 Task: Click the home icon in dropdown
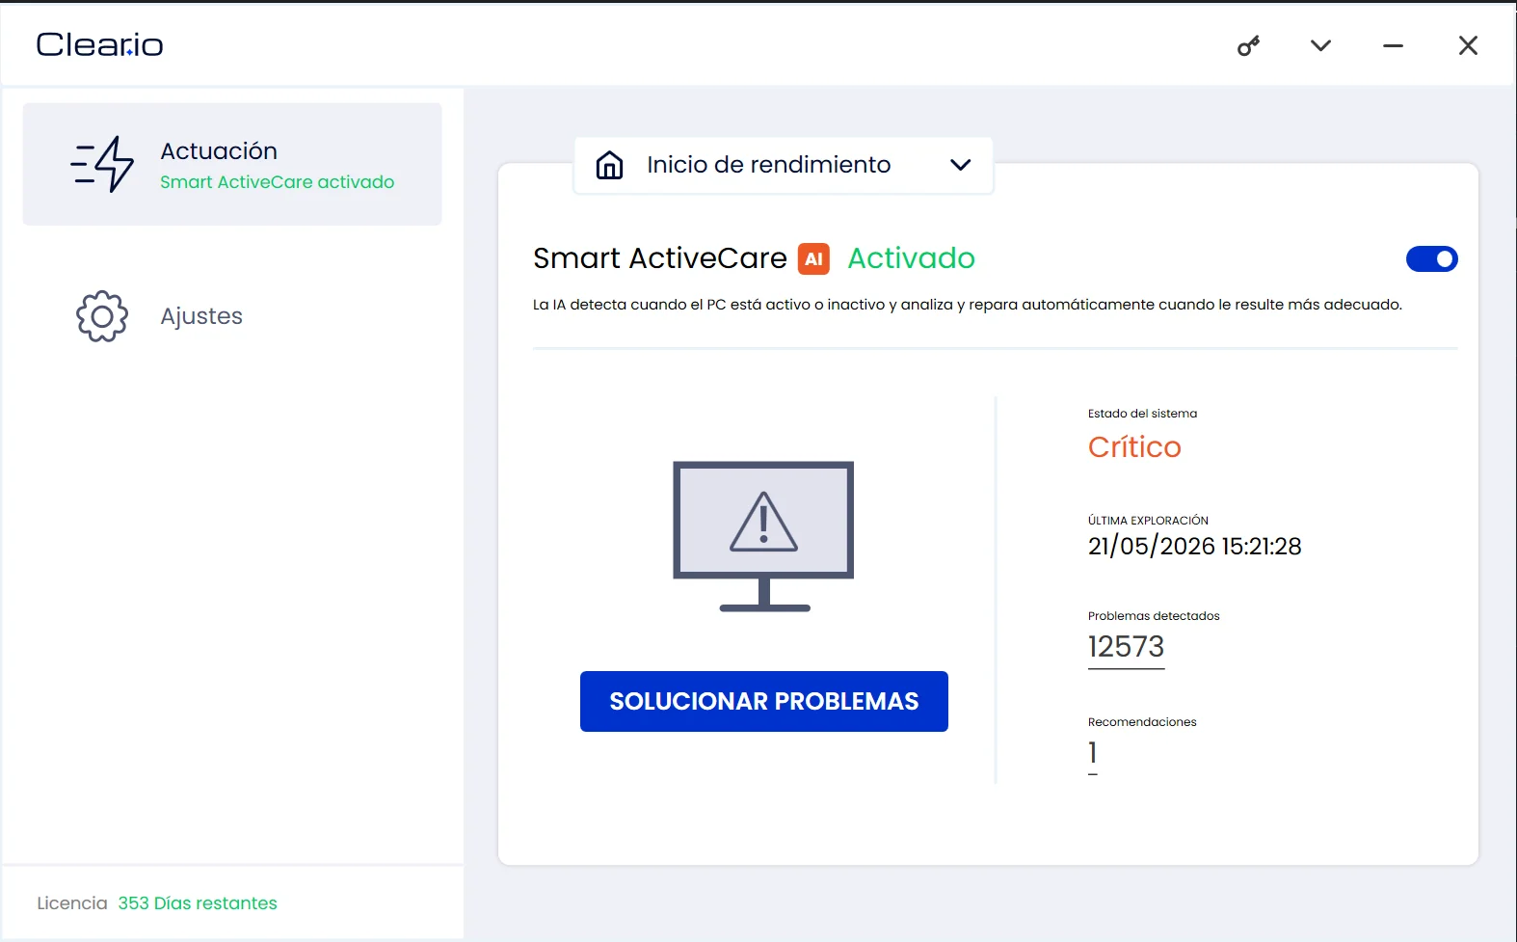609,165
